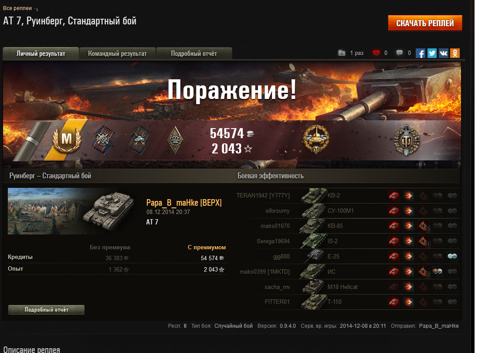Click the sword and shield emblem medal
Screen dimensions: 502x353
click(x=407, y=140)
